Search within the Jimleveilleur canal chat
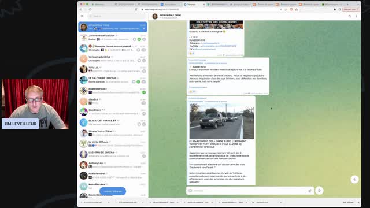 click(x=350, y=16)
